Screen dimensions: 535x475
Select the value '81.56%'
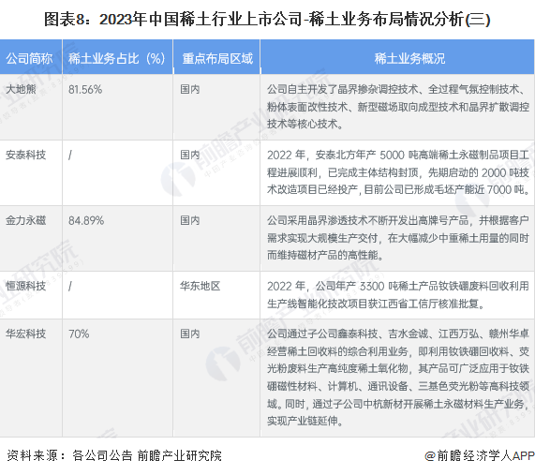(x=85, y=89)
